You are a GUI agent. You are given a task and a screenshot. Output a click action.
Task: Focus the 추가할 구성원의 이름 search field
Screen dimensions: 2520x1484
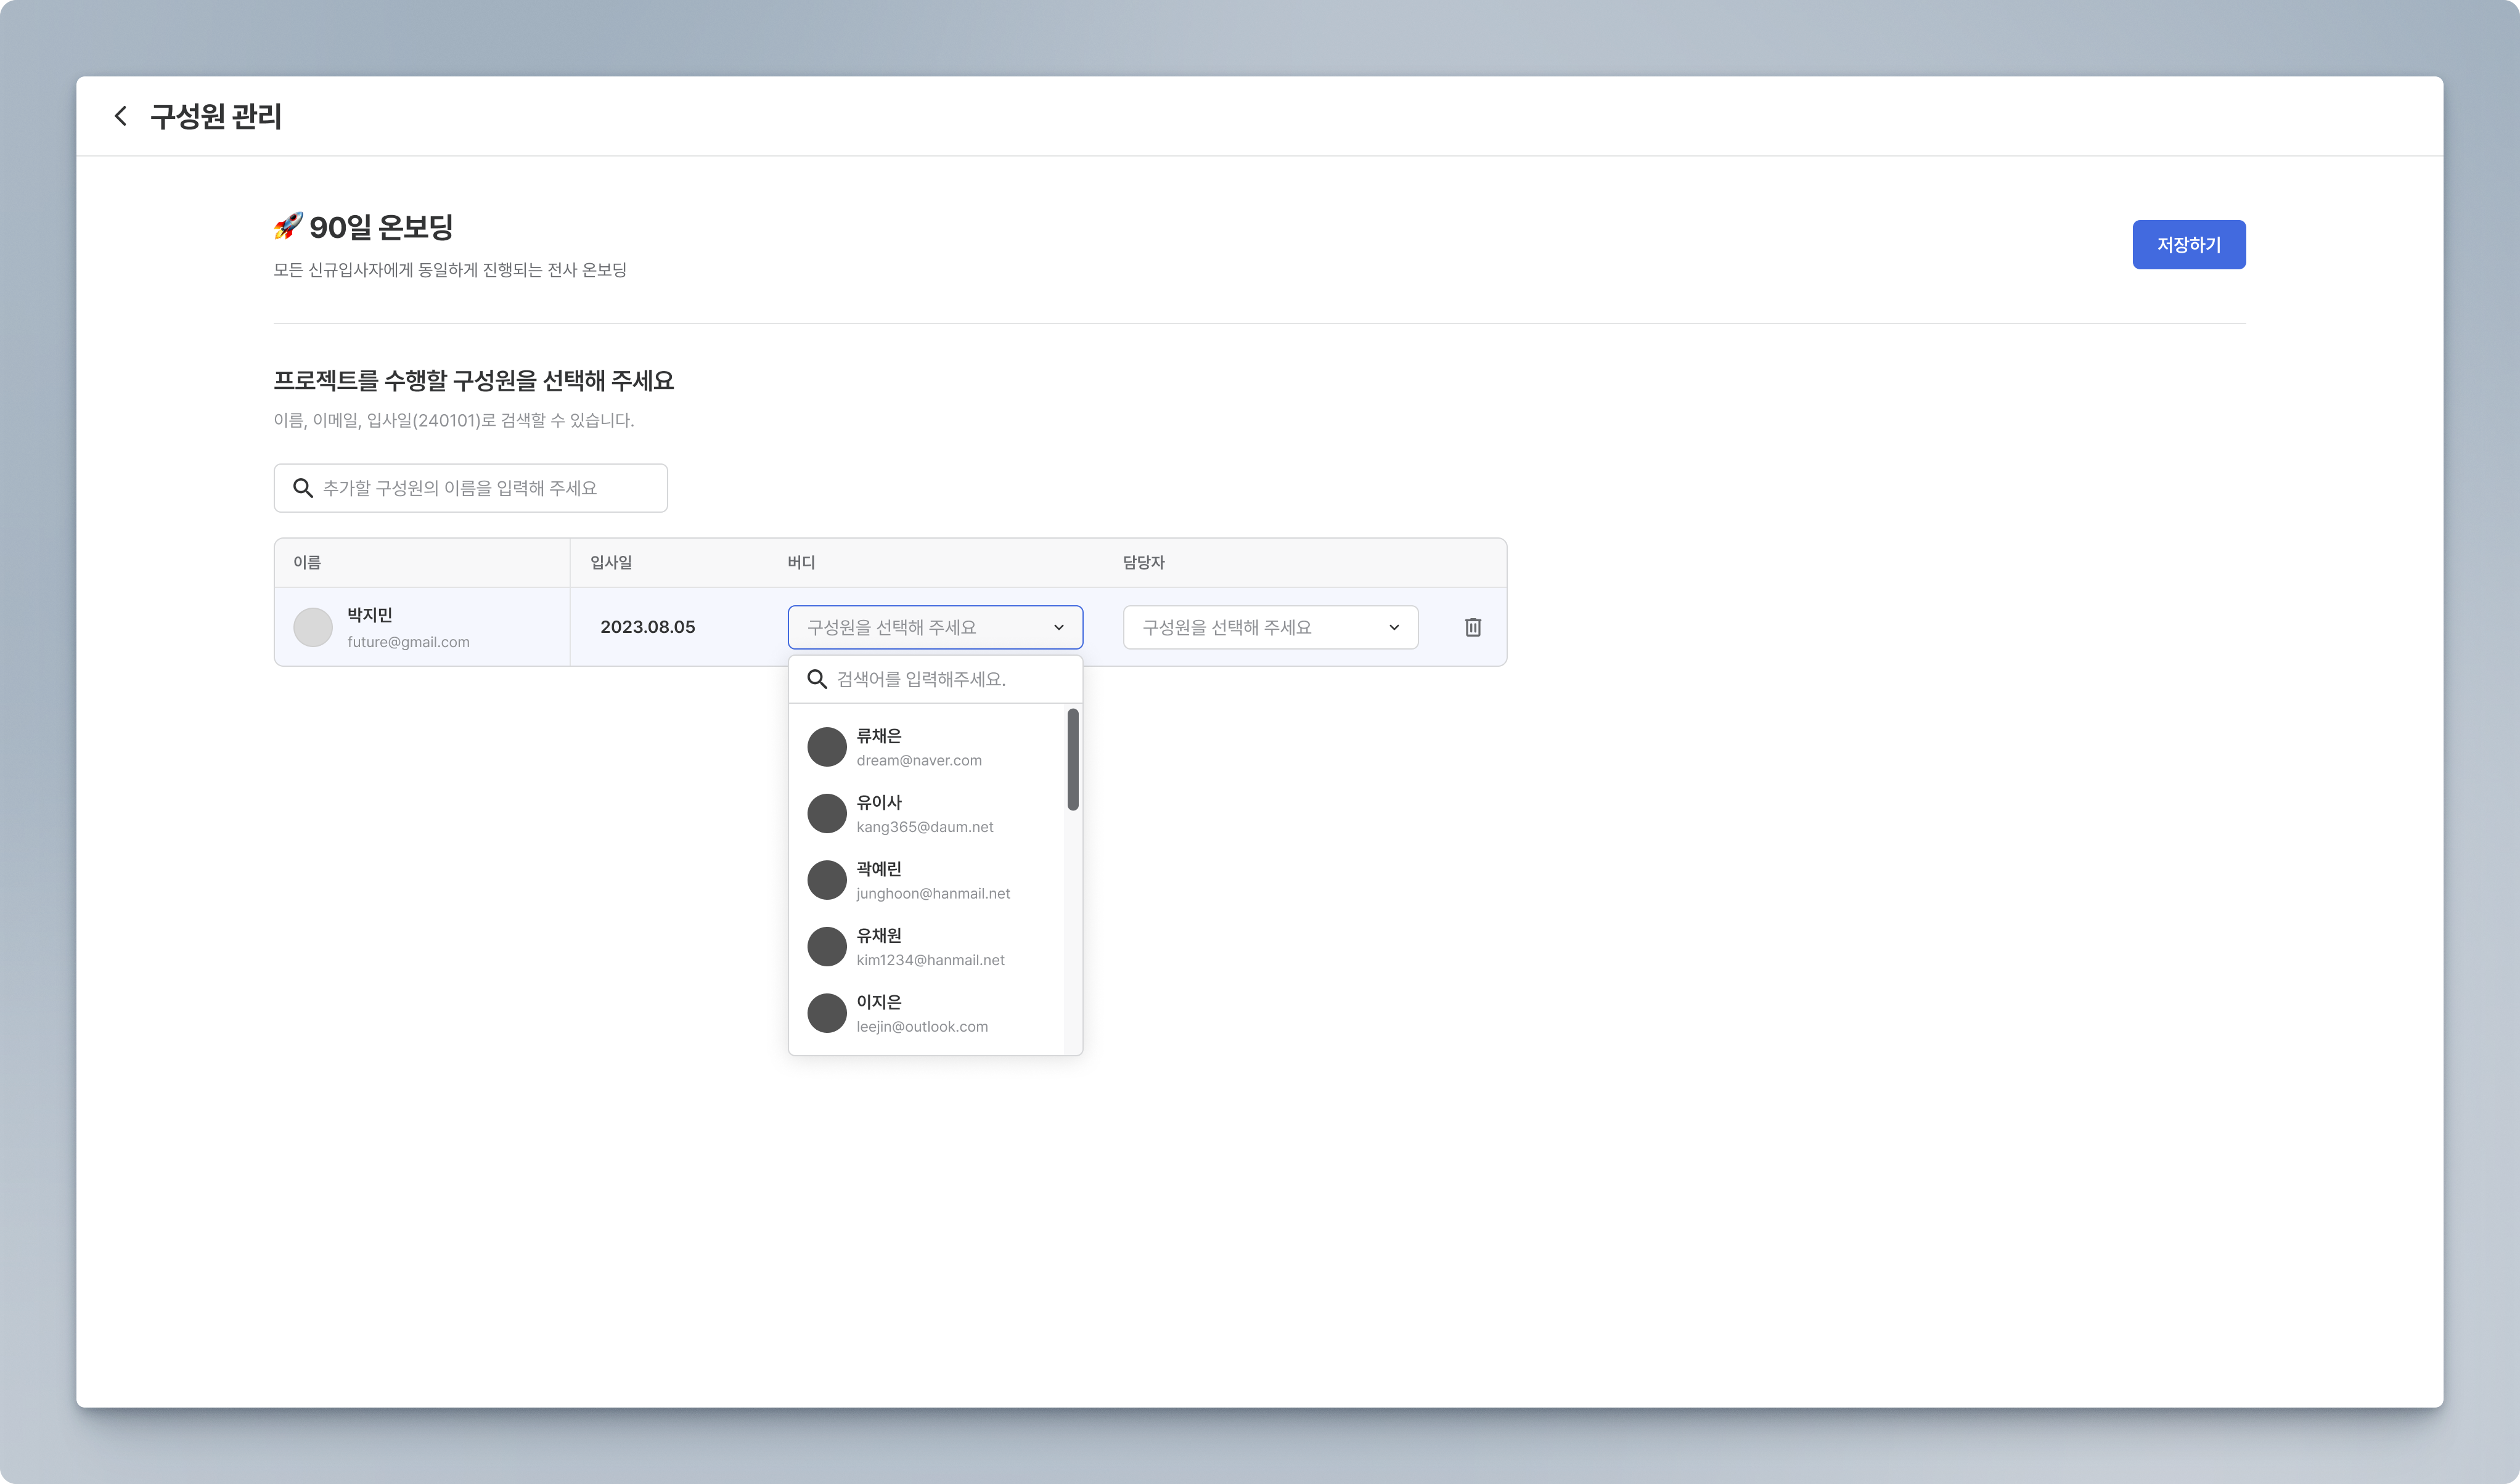click(x=486, y=488)
